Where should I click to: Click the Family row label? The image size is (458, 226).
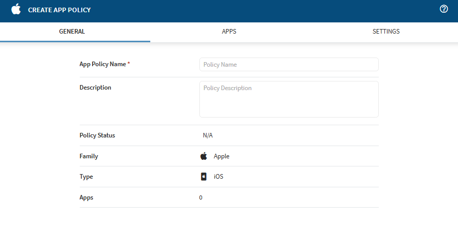tap(89, 156)
